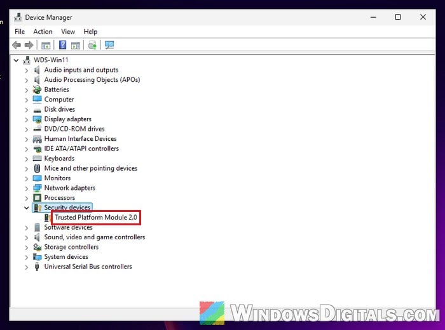Click the Batteries category icon
This screenshot has height=330, width=445.
pyautogui.click(x=37, y=89)
